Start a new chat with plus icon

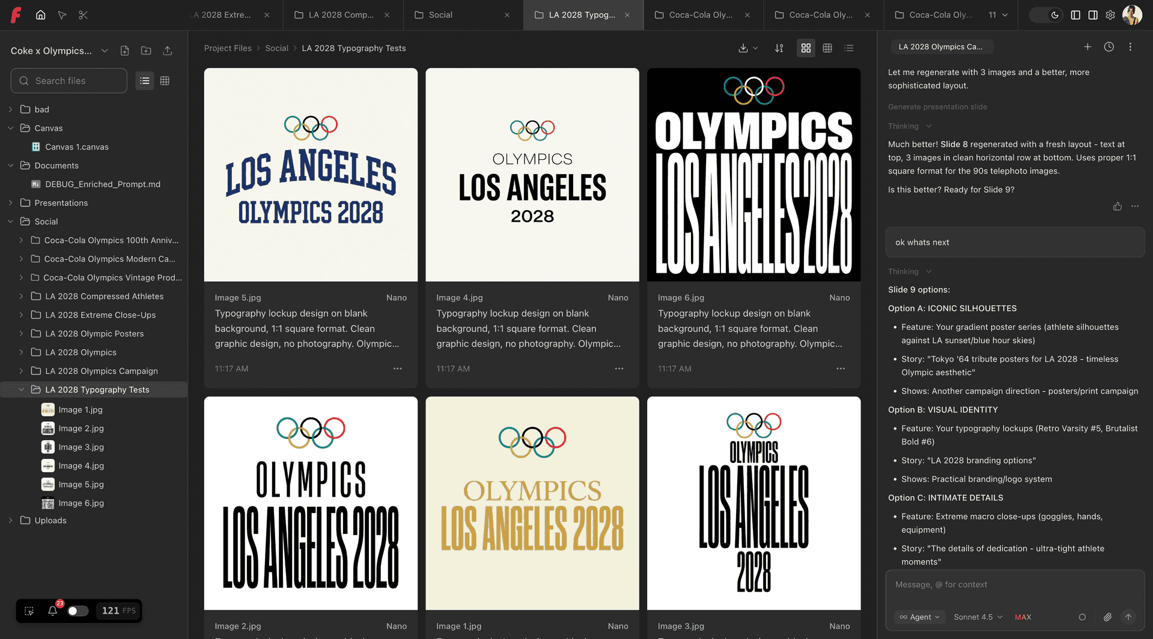(1087, 47)
